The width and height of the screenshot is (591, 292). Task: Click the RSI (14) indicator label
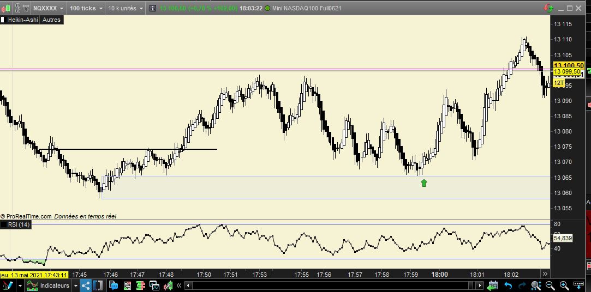19,224
